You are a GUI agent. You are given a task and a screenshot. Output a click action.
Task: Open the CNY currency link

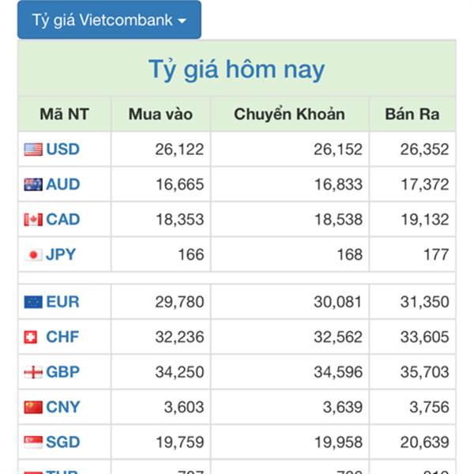[62, 408]
